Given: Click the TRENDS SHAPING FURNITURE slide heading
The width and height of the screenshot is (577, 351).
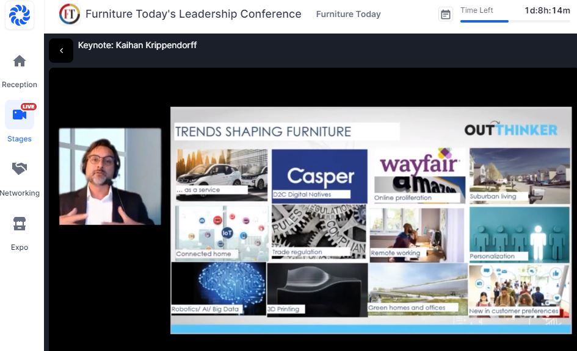Looking at the screenshot, I should [x=263, y=132].
